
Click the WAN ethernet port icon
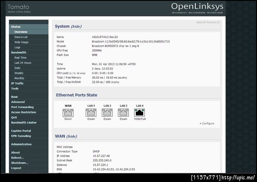[68, 113]
